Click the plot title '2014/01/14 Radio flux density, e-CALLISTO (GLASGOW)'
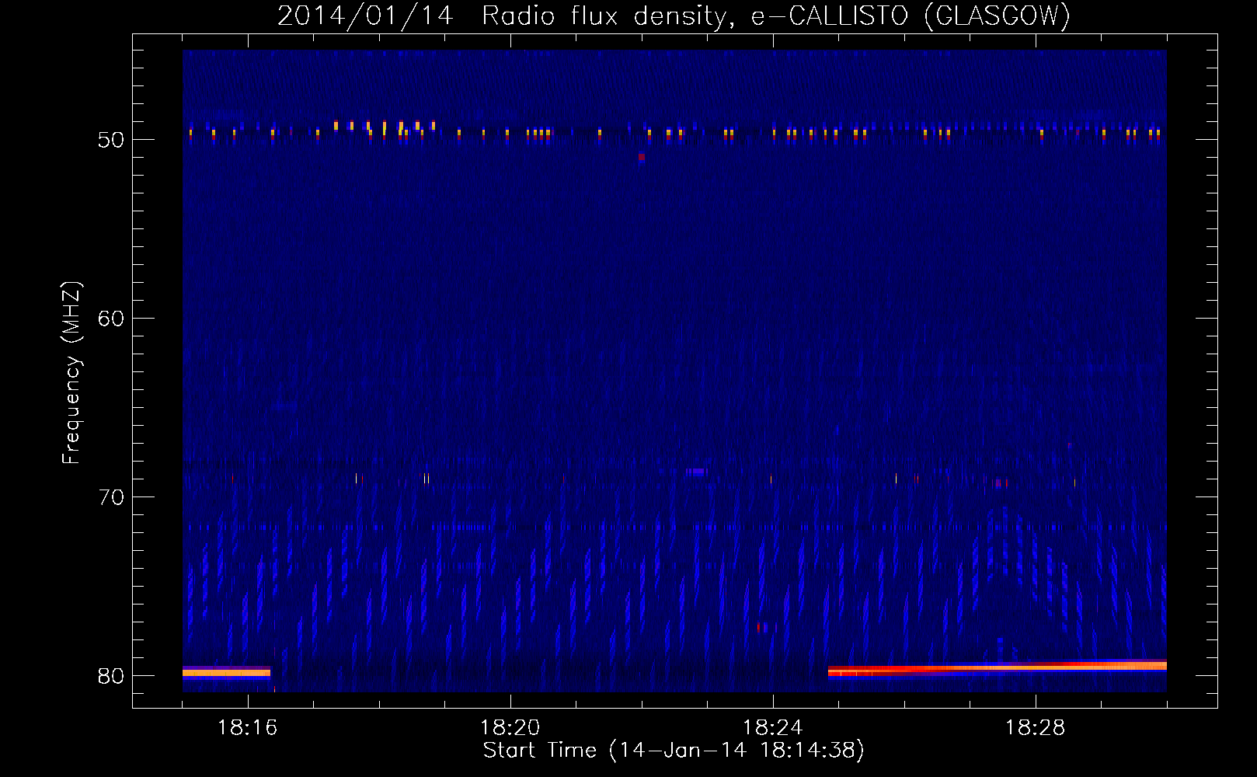 (674, 16)
